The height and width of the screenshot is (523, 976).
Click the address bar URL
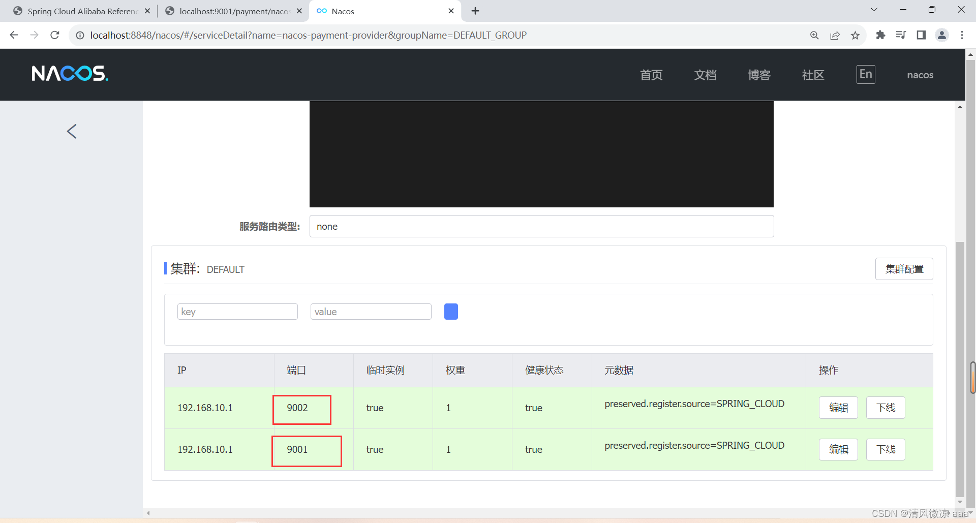[x=309, y=35]
